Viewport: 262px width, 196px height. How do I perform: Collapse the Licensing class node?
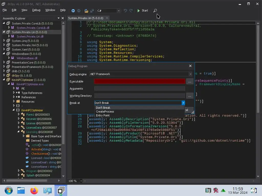tap(18, 132)
